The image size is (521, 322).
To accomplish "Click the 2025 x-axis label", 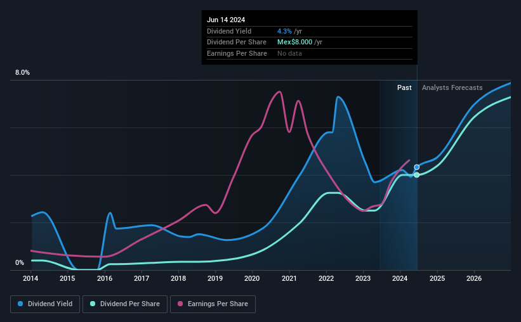I will point(437,278).
